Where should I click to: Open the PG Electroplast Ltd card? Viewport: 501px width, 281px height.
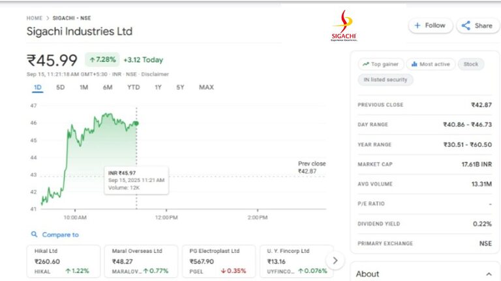[217, 261]
